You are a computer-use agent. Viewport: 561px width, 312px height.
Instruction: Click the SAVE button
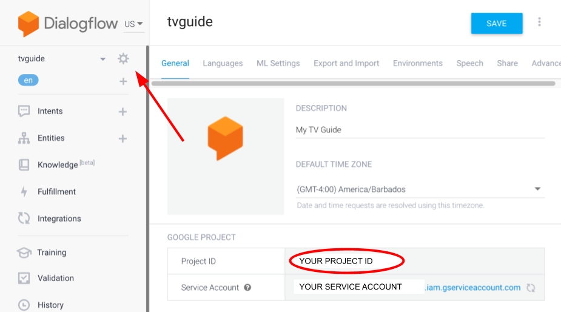pyautogui.click(x=496, y=23)
